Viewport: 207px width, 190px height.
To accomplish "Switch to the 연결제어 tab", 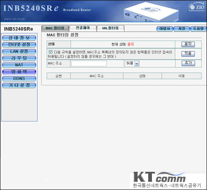I will coord(83,28).
